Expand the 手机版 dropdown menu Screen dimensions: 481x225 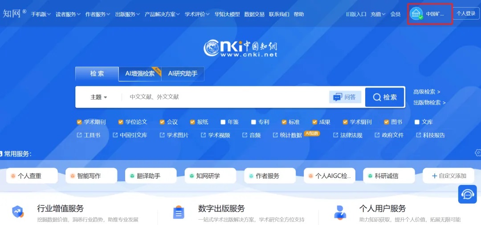coord(41,14)
